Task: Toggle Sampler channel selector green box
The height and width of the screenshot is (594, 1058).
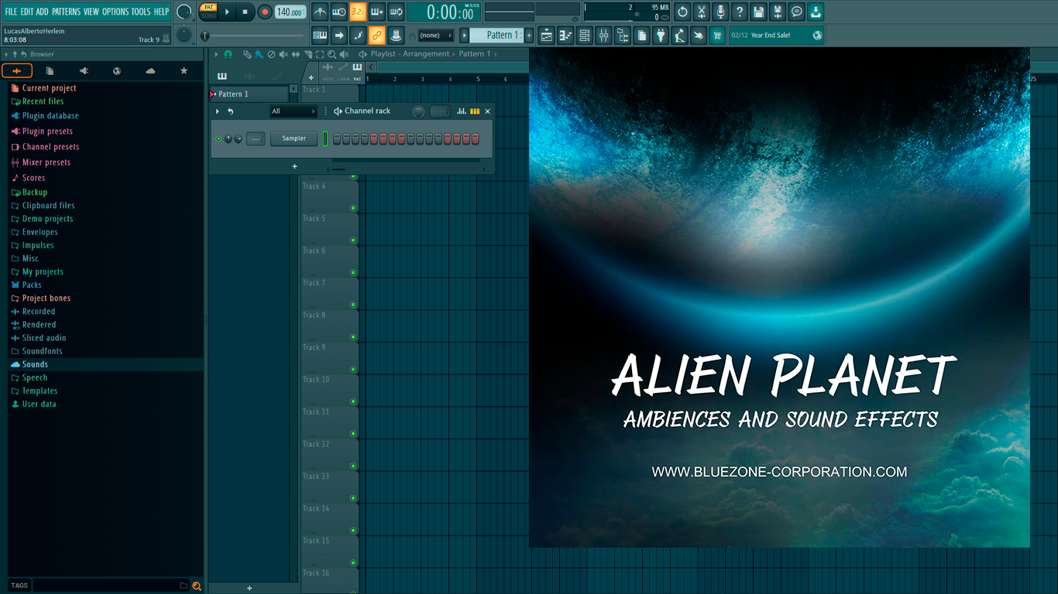Action: [325, 138]
